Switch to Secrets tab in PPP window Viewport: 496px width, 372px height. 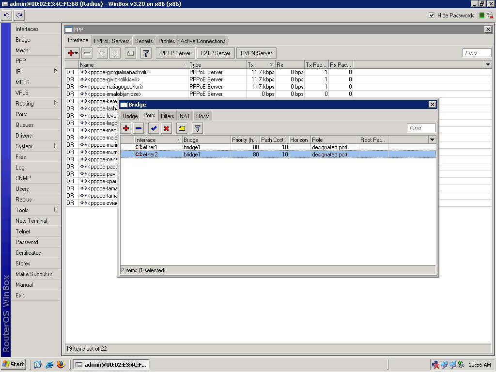pos(144,41)
